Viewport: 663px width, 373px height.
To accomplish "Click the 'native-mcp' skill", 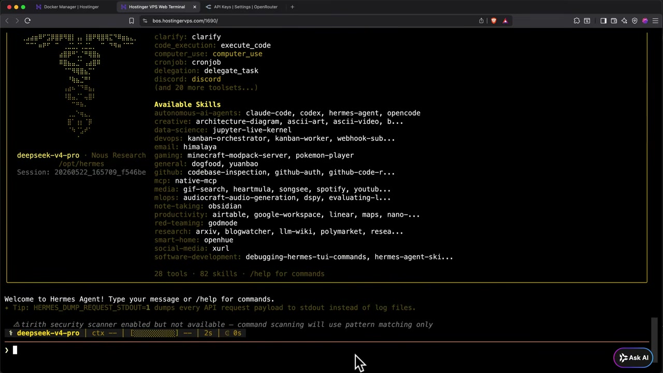I will pyautogui.click(x=196, y=181).
